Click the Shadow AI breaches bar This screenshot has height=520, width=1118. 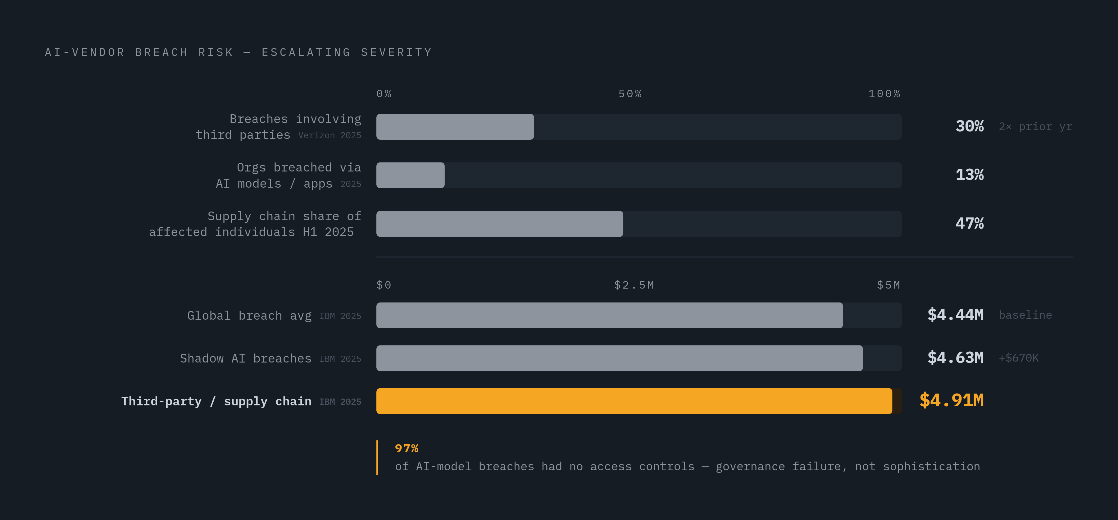[619, 358]
